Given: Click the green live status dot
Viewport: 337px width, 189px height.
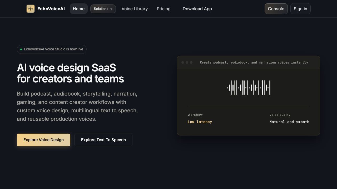Looking at the screenshot, I should click(21, 49).
